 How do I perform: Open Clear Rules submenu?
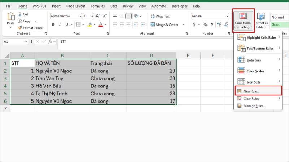[x=258, y=99]
